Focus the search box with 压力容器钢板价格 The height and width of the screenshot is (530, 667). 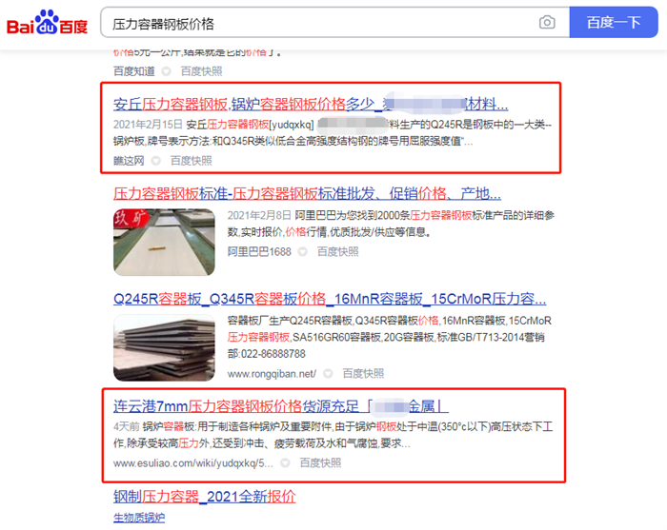point(319,24)
